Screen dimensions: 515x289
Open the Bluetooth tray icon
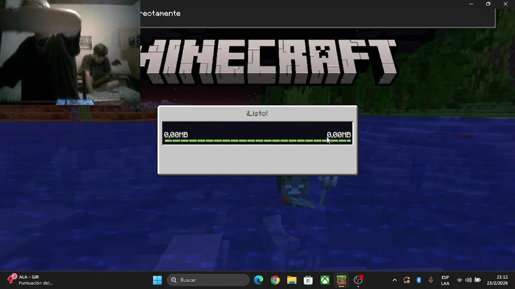(x=419, y=280)
